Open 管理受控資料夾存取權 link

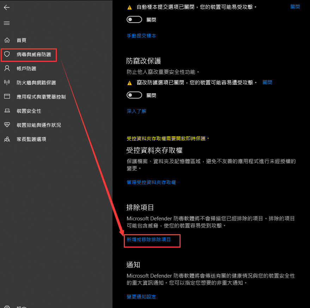tap(151, 182)
